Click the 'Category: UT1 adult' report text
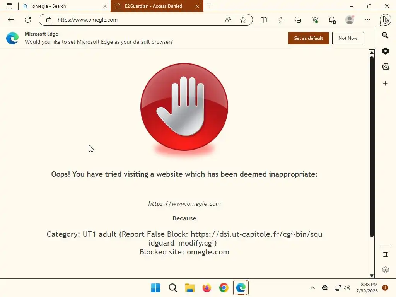The image size is (396, 297). [184, 238]
